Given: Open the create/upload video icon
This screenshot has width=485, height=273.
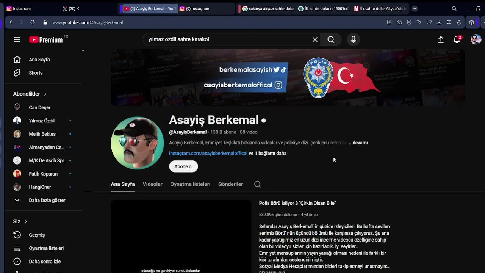Looking at the screenshot, I should pos(441,39).
